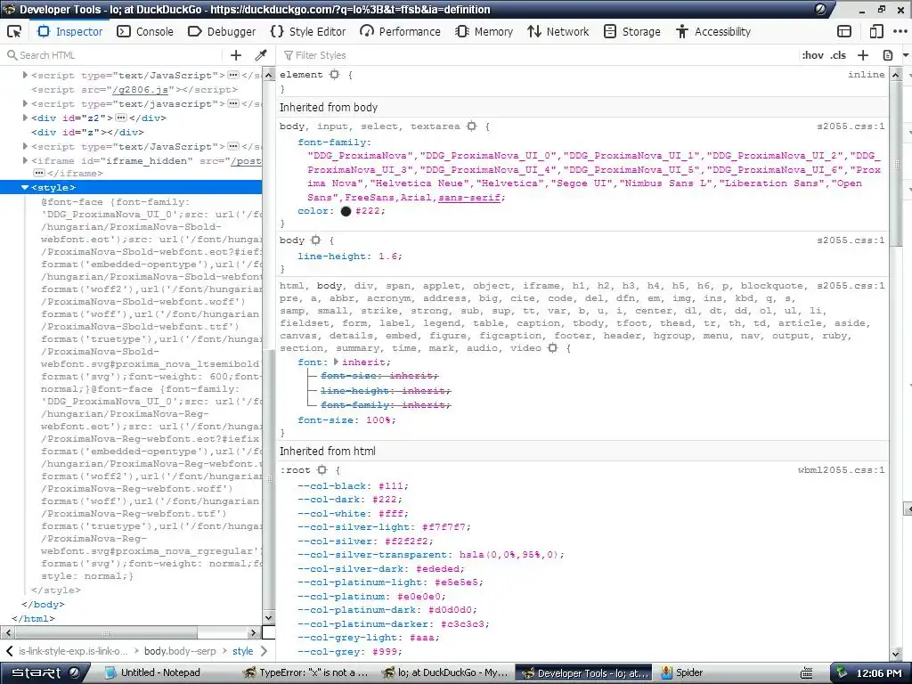Switch to the Network tab
The image size is (912, 684).
coord(558,31)
